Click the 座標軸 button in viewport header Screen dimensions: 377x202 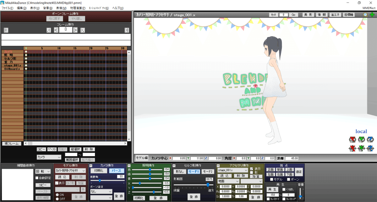(349, 15)
